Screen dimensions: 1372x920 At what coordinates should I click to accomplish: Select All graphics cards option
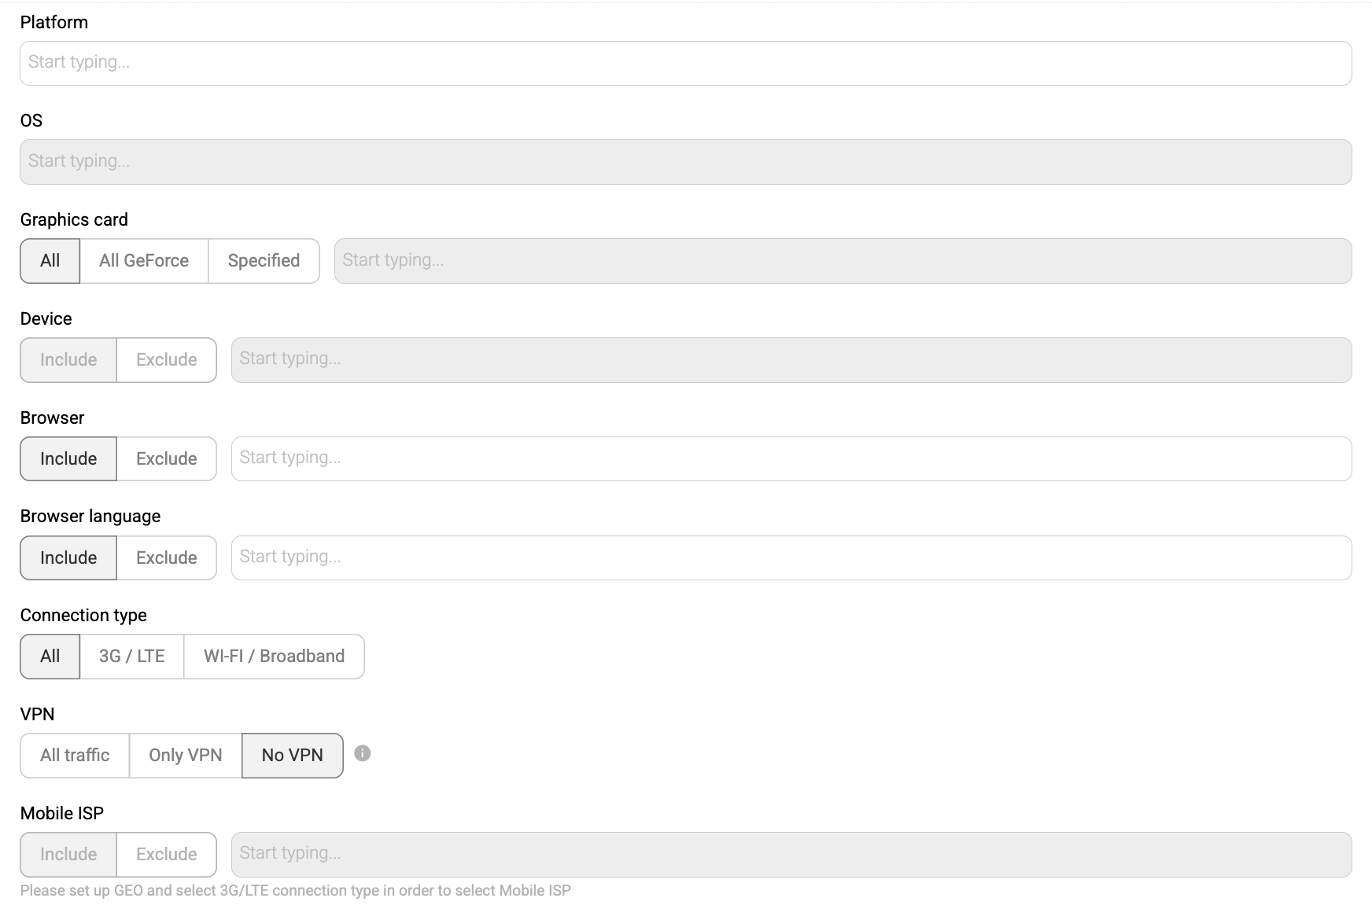coord(50,261)
